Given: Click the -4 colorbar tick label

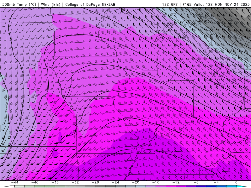Looking at the screenshot, I should [x=216, y=182].
